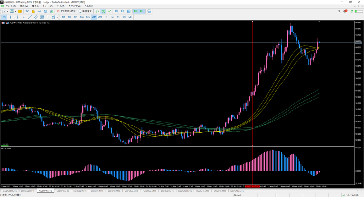The height and width of the screenshot is (197, 364).
Task: Expand the shapes objects dropdown arrow
Action: pos(57,17)
